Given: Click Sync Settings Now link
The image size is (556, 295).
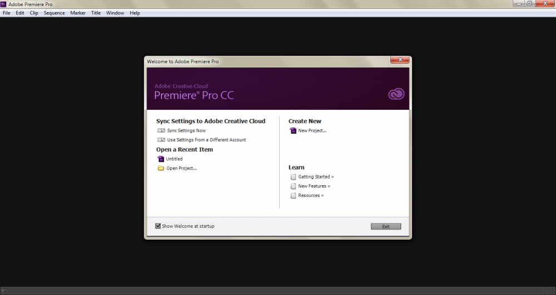Looking at the screenshot, I should click(x=186, y=130).
